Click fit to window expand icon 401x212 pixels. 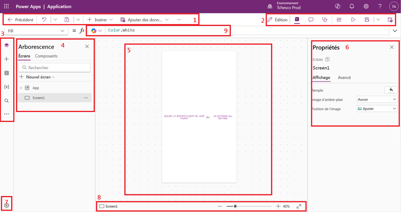click(x=299, y=206)
